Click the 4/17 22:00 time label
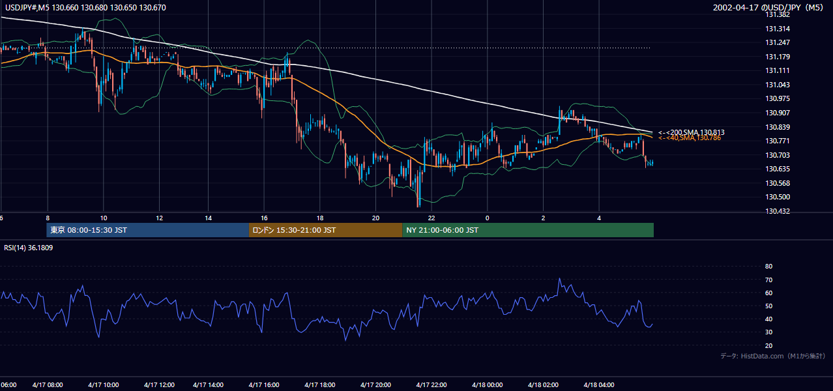 (x=431, y=385)
